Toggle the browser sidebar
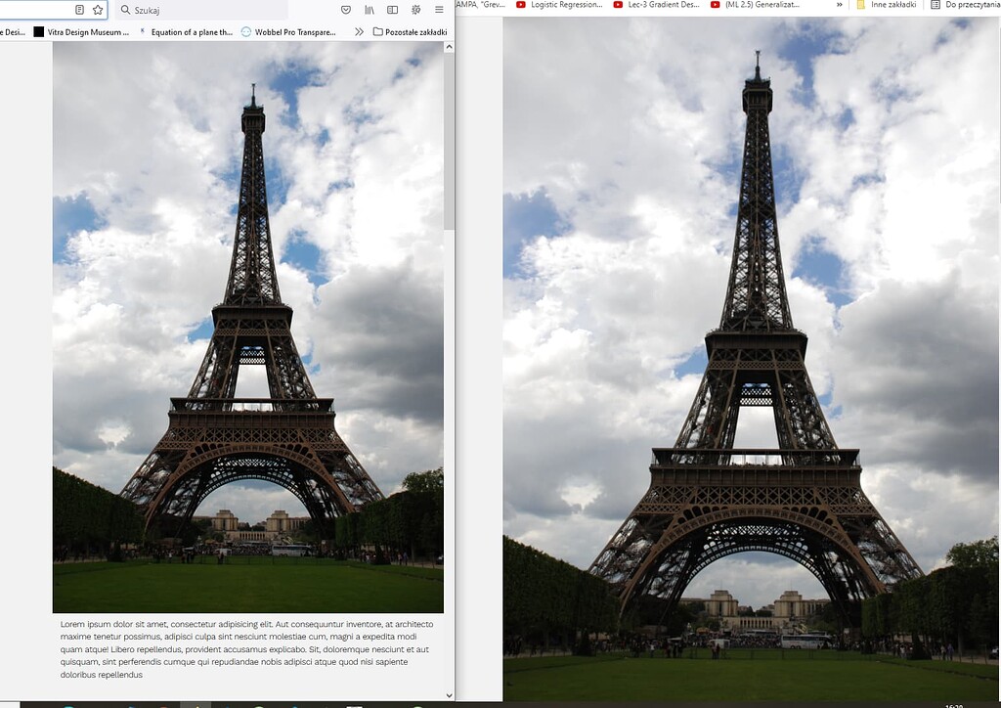Viewport: 1001px width, 708px height. pyautogui.click(x=391, y=10)
